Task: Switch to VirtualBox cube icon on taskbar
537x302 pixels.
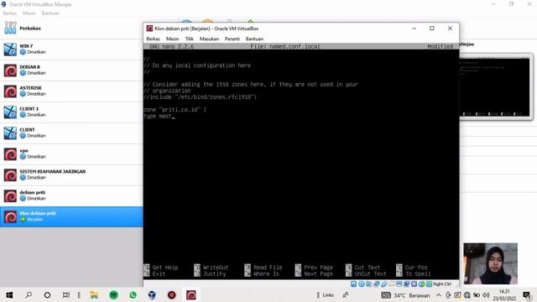Action: coord(152,294)
